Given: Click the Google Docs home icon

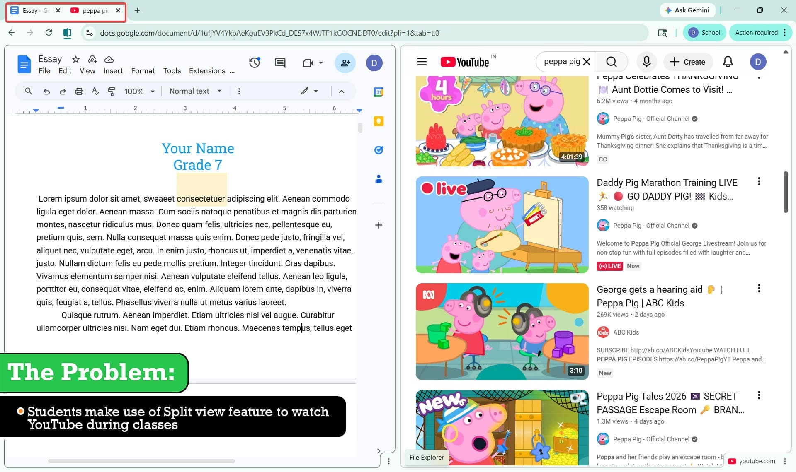Looking at the screenshot, I should [24, 64].
